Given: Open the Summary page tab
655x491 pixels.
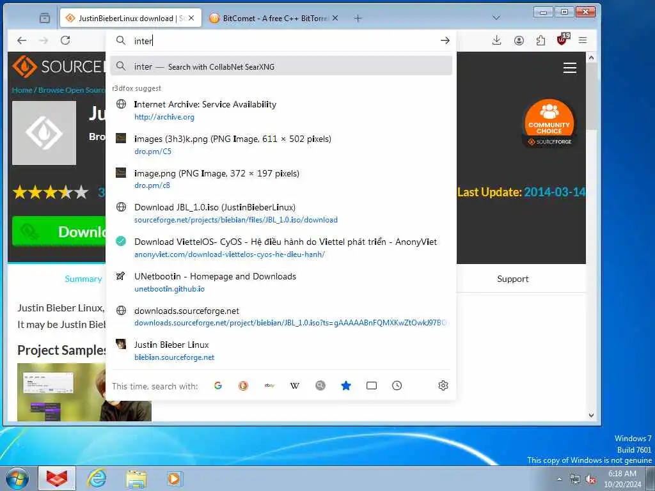Looking at the screenshot, I should (x=83, y=279).
